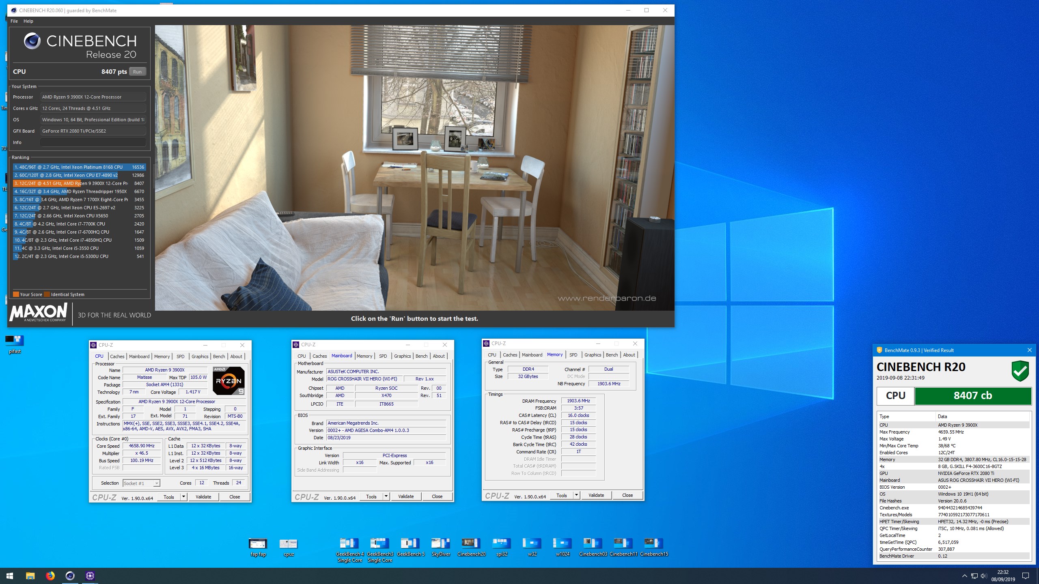Click the network icon in system tray
Viewport: 1039px width, 584px height.
tap(974, 576)
